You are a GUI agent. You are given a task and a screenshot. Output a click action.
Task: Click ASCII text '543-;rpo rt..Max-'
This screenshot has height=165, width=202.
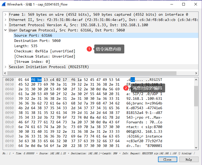pos(144,118)
